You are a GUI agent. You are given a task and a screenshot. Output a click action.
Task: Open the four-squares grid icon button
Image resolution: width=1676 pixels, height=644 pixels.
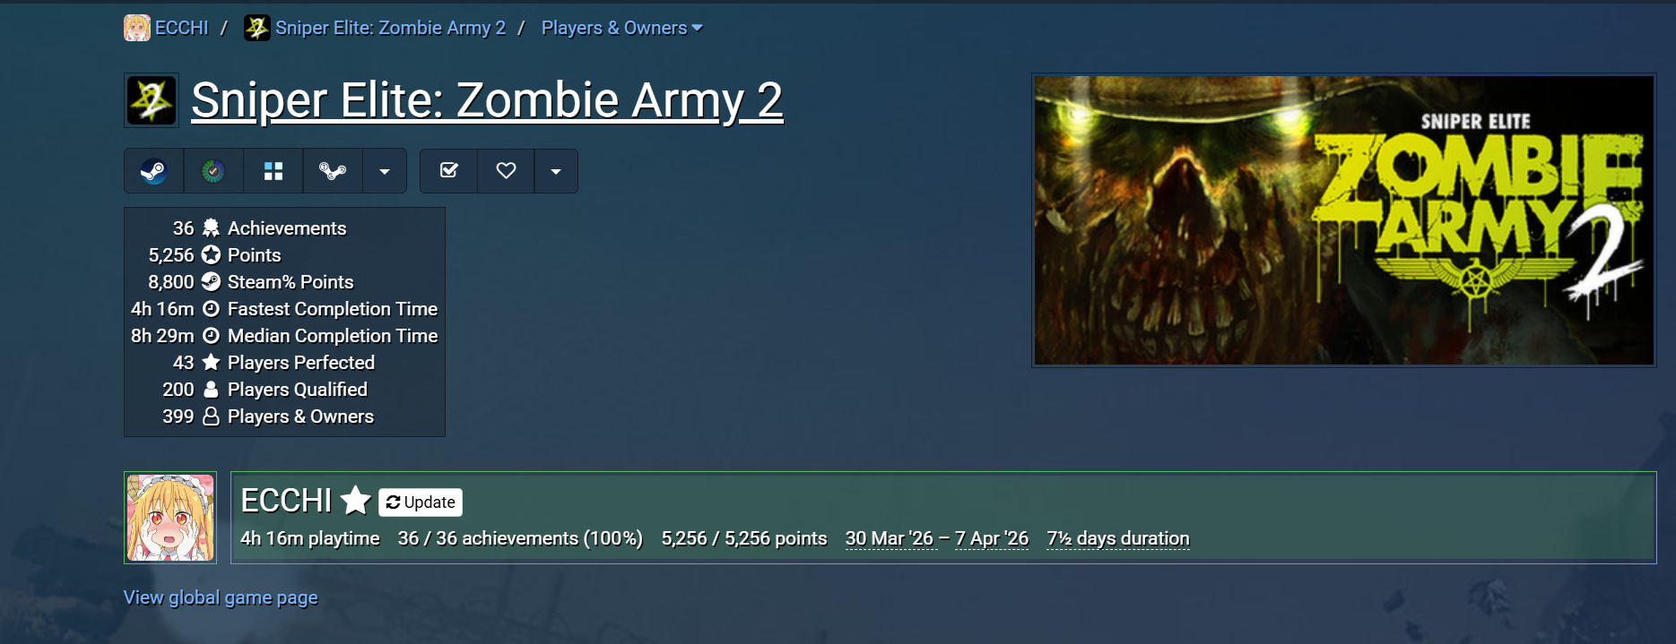274,171
